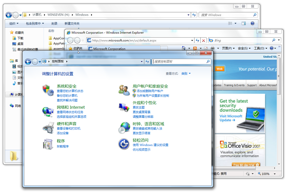288x192 pixels.
Task: Toggle preview pane icon in Explorer window
Action: coord(244,23)
